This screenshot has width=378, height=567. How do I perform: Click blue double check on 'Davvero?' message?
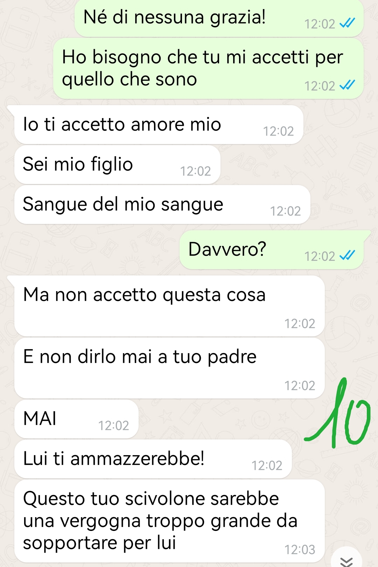[x=347, y=255]
